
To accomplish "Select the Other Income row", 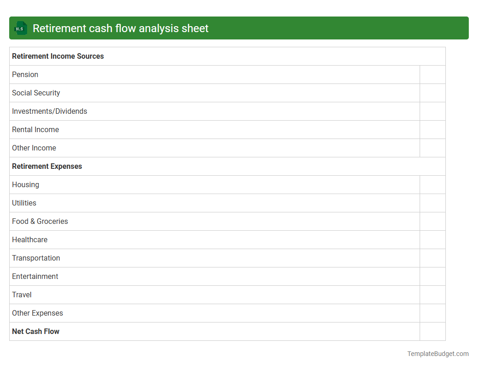I will [34, 148].
